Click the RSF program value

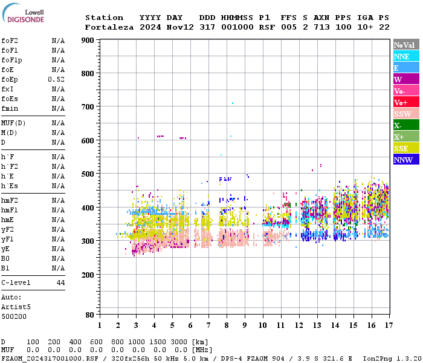267,27
